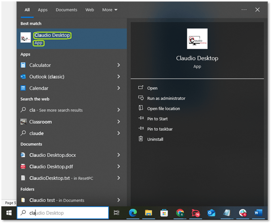Viewport: 272px width, 224px height.
Task: Expand the claude web search arrow
Action: [x=119, y=133]
